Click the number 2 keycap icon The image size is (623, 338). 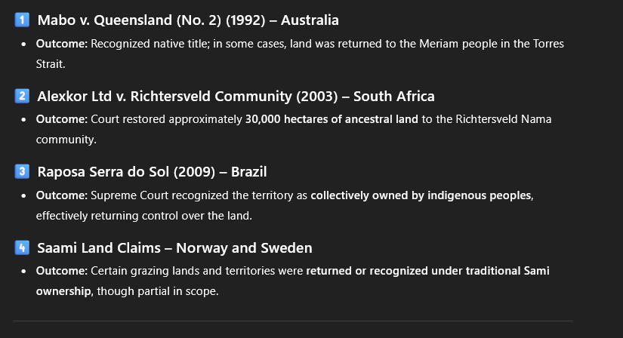21,96
